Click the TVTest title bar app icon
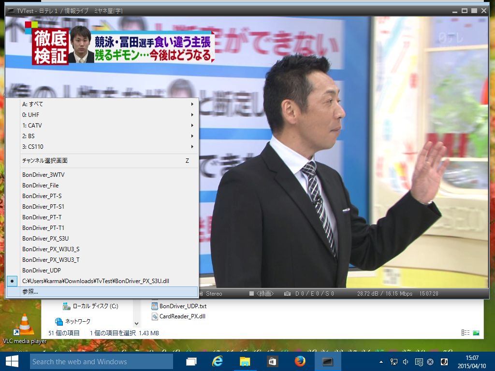Image resolution: width=495 pixels, height=371 pixels. (x=11, y=11)
